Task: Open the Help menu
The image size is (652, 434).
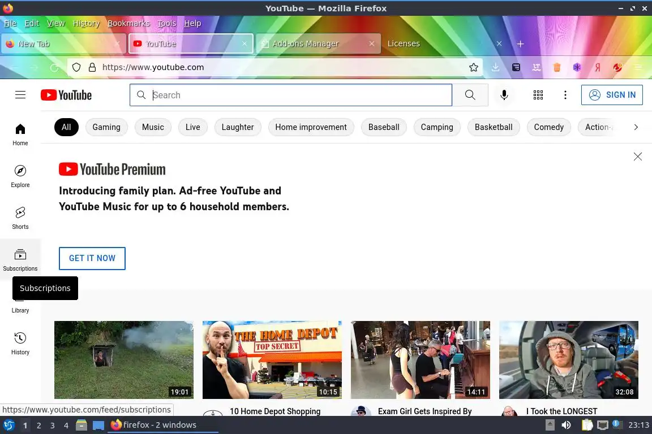Action: pyautogui.click(x=192, y=23)
